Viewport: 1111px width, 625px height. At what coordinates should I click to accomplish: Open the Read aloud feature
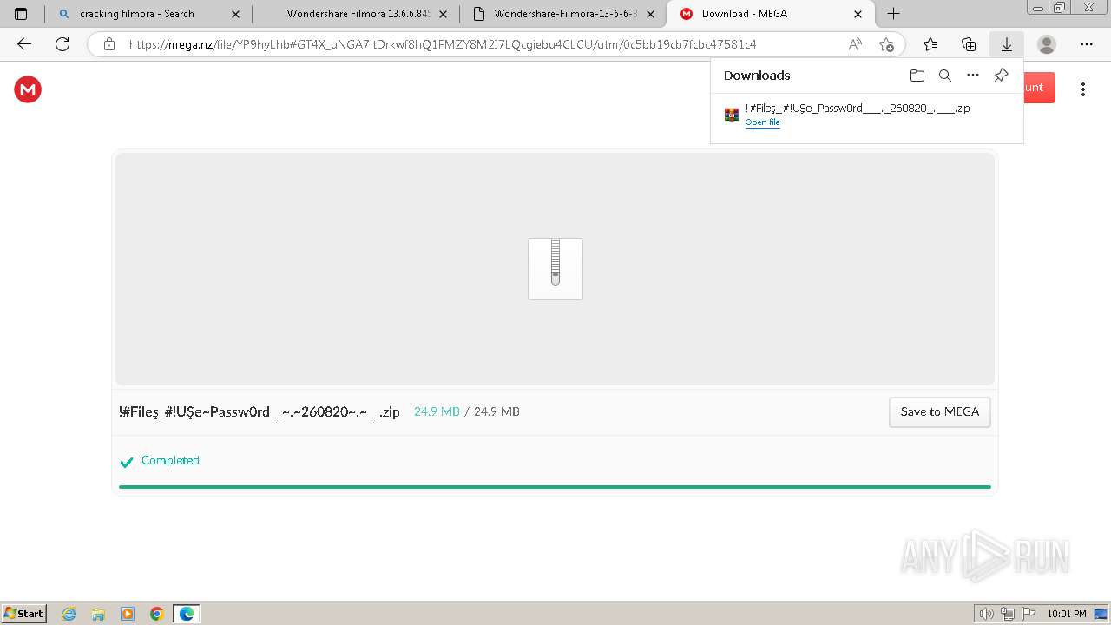pos(855,44)
